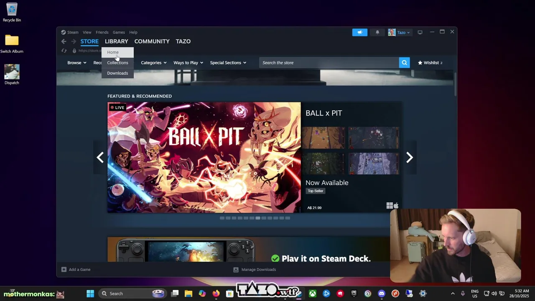Open the Games menu
The height and width of the screenshot is (301, 535).
[119, 32]
